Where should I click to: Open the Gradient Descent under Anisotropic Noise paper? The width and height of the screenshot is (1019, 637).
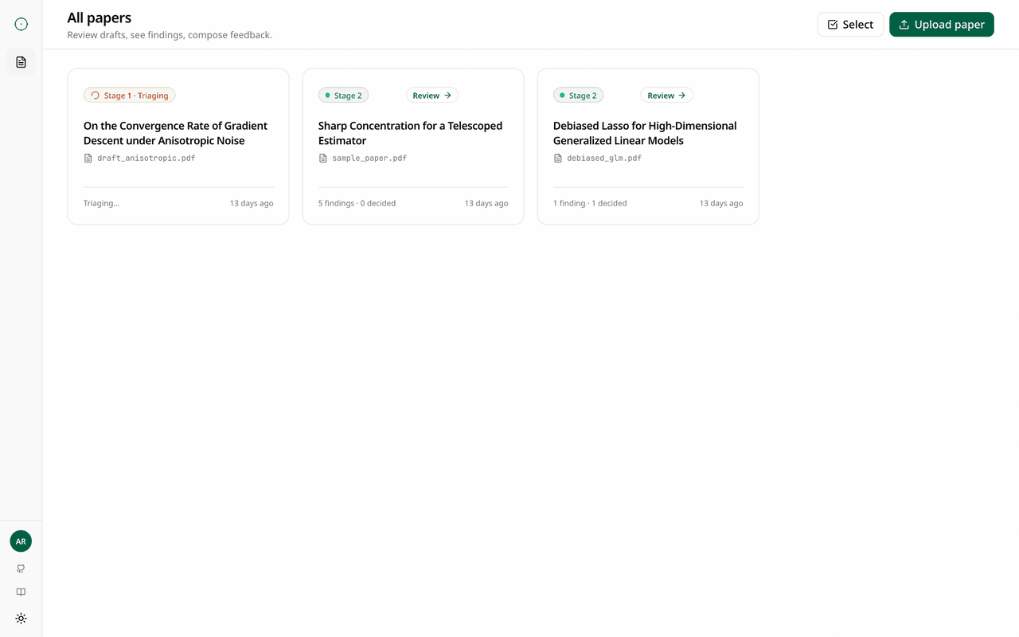point(175,133)
